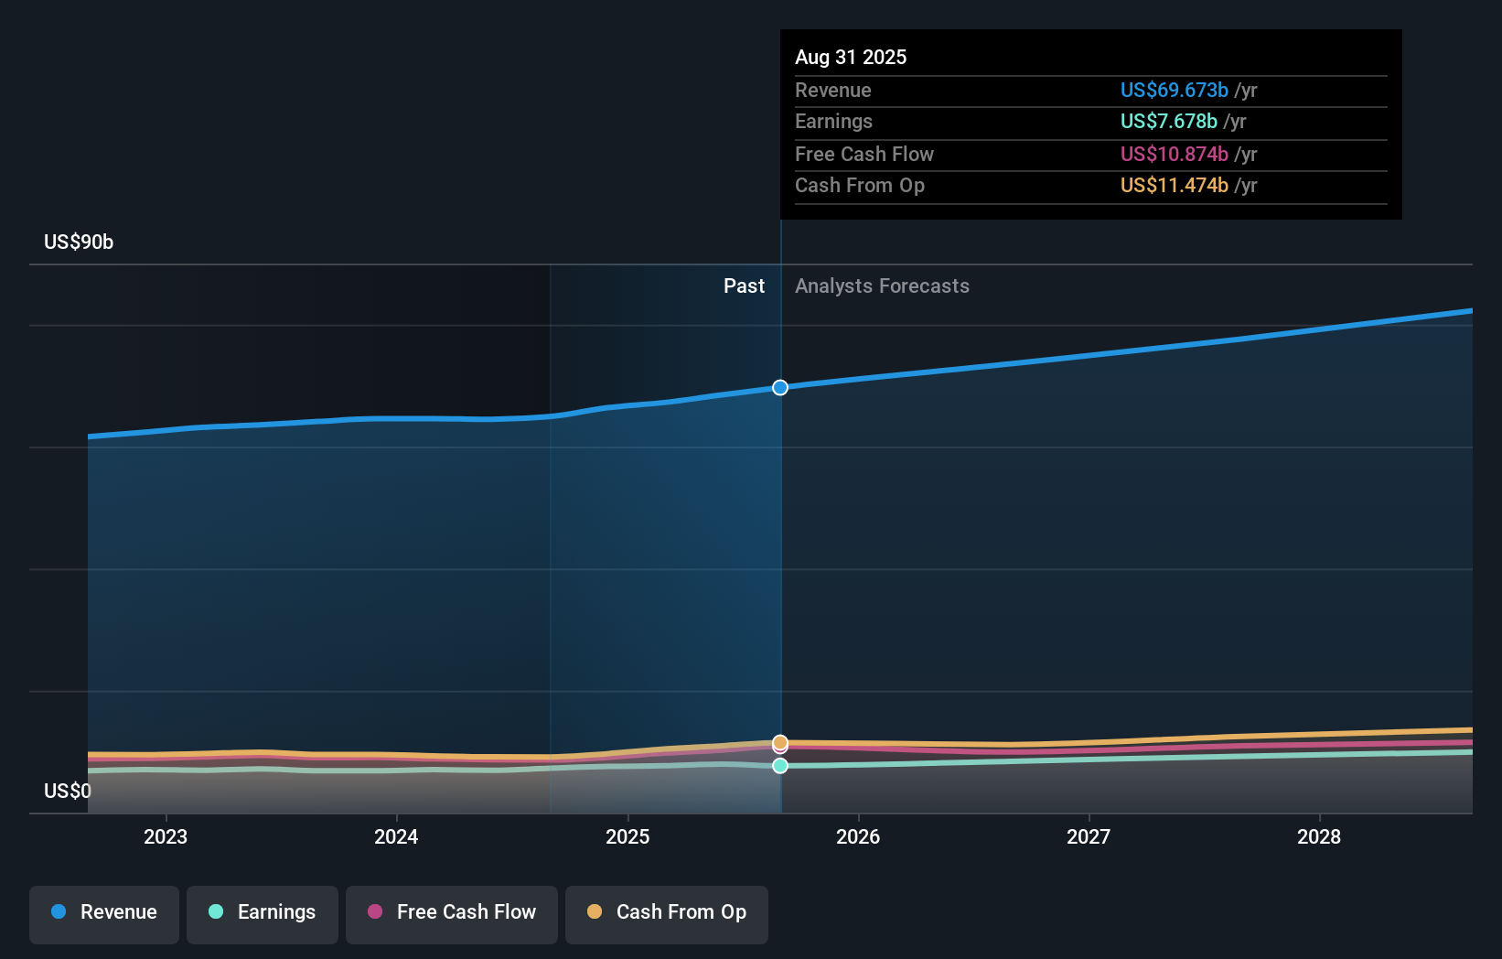Toggle the Earnings series visibility
Image resolution: width=1502 pixels, height=959 pixels.
[x=262, y=914]
